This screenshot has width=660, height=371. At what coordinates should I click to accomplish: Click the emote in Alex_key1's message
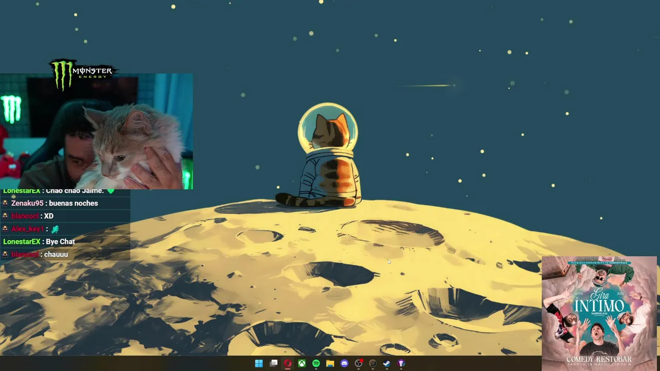tap(55, 229)
